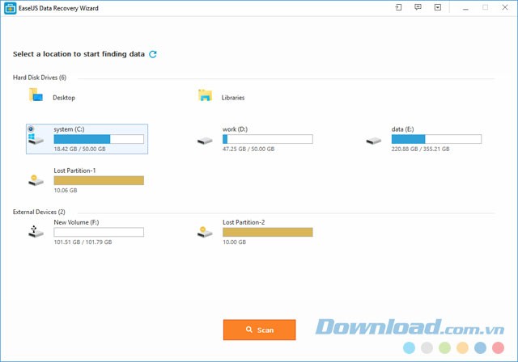Click the refresh icon beside the location heading
518x362 pixels.
(153, 54)
